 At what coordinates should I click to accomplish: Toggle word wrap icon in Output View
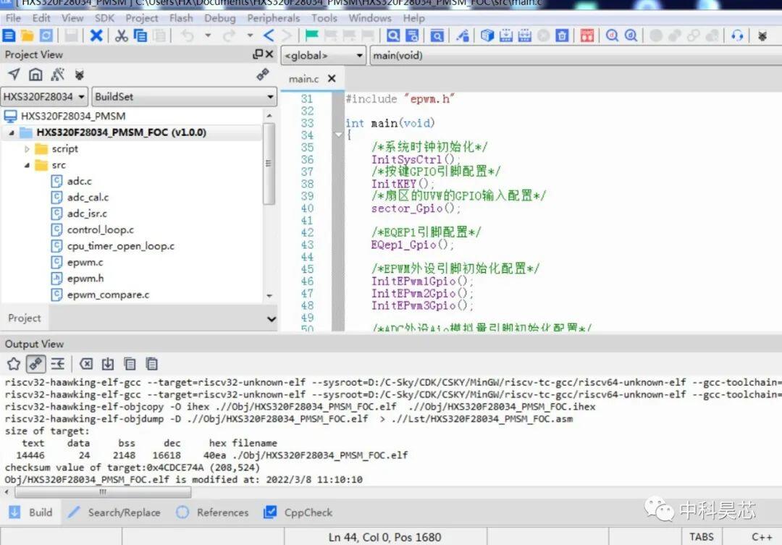[x=58, y=363]
